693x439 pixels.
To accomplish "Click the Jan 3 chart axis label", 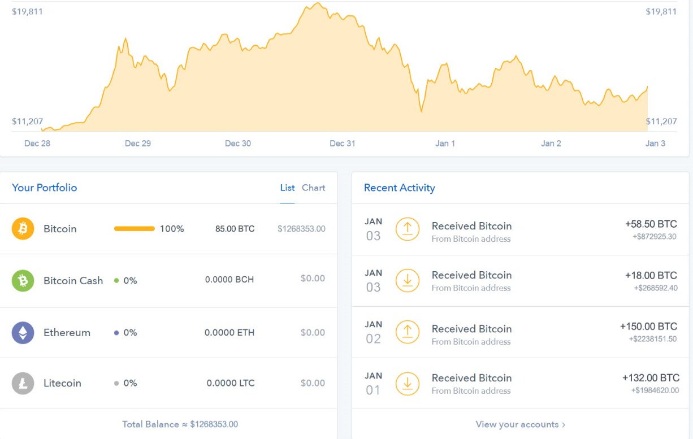I will click(656, 144).
